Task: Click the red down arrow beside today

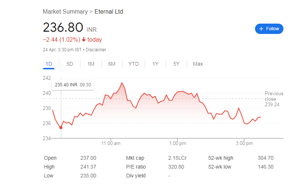Action: [x=84, y=39]
